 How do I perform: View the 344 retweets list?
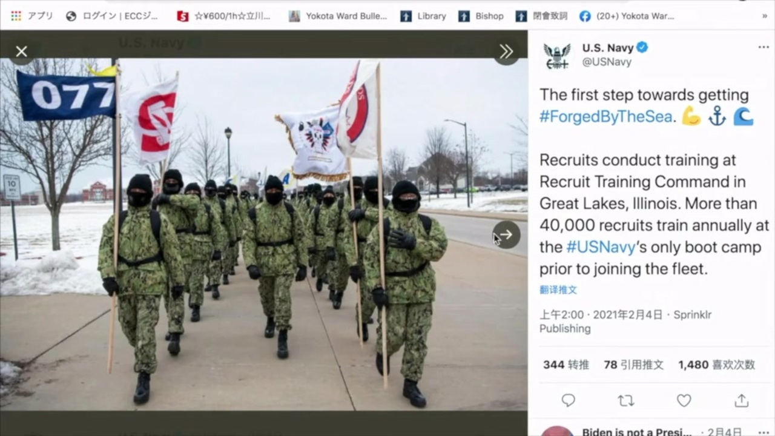coord(566,365)
